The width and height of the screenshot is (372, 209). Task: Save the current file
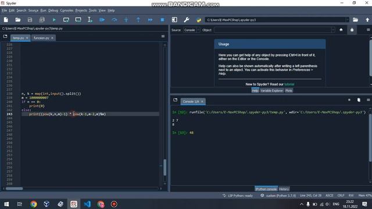click(30, 20)
